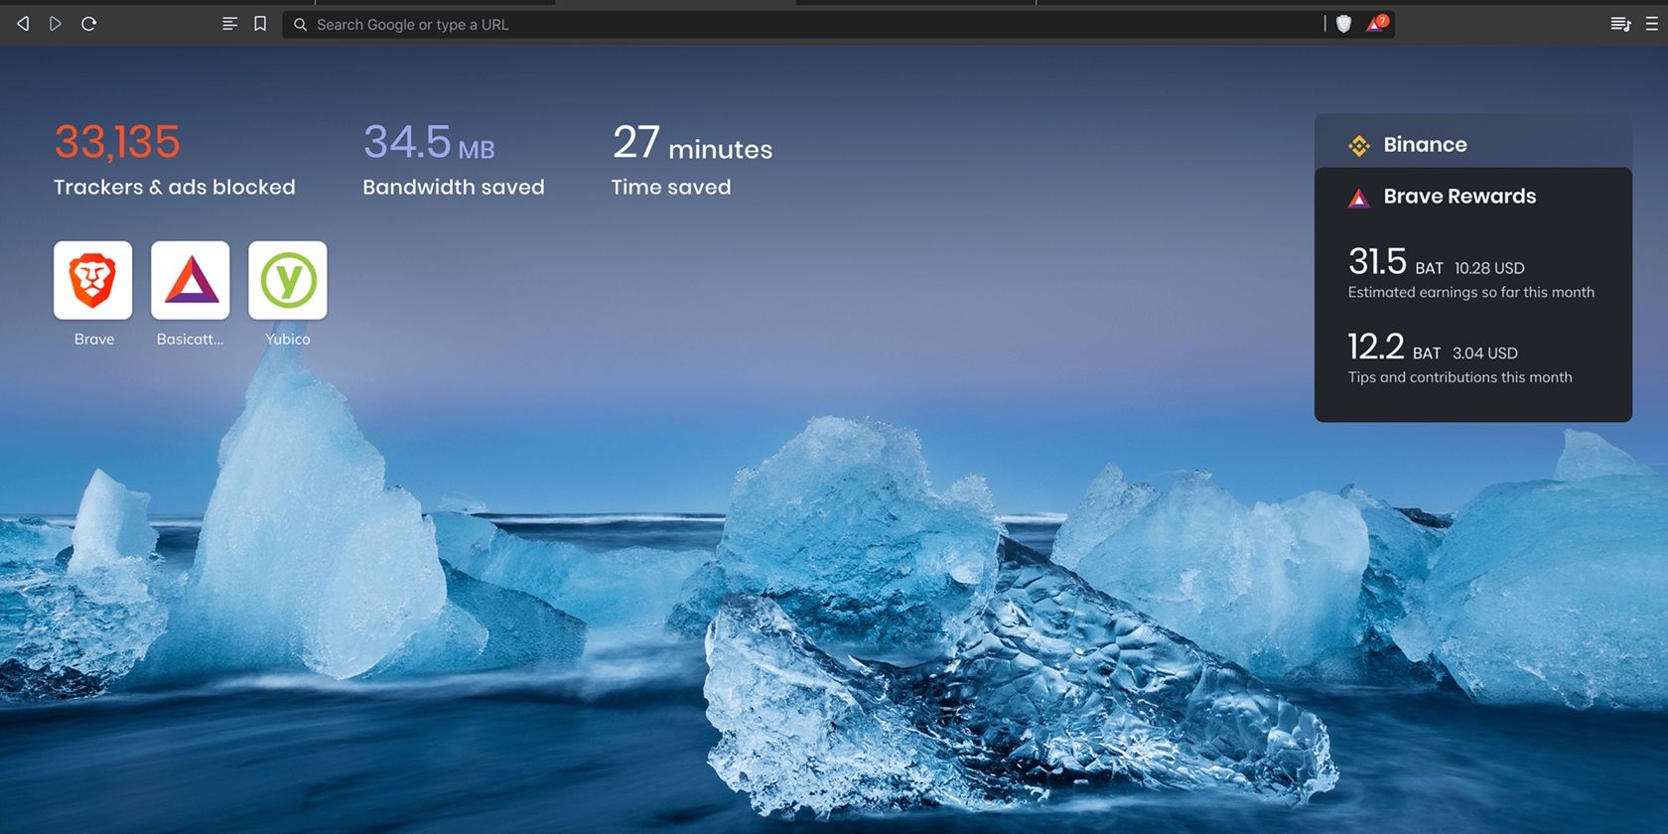The height and width of the screenshot is (834, 1668).
Task: Click Tips and contributions this month
Action: (x=1460, y=377)
